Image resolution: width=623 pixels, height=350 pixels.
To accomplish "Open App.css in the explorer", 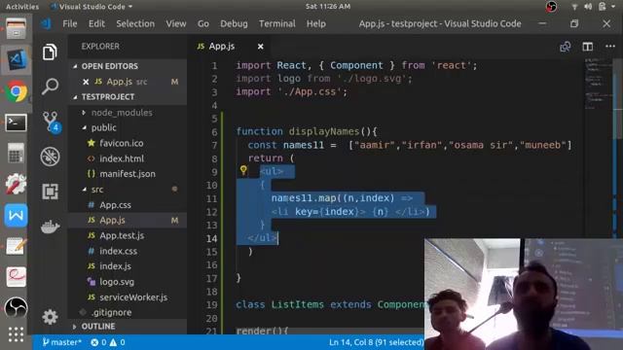I will [115, 205].
